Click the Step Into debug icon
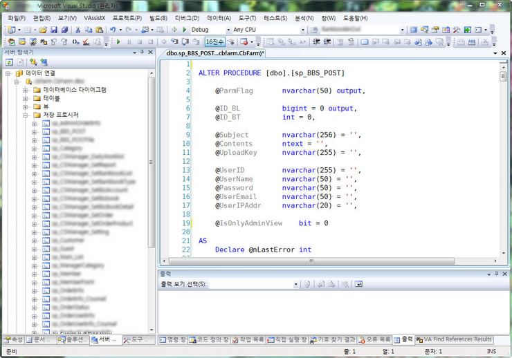The image size is (512, 358). tap(174, 41)
